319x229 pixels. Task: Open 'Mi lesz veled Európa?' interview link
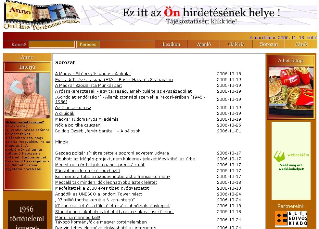pyautogui.click(x=25, y=122)
